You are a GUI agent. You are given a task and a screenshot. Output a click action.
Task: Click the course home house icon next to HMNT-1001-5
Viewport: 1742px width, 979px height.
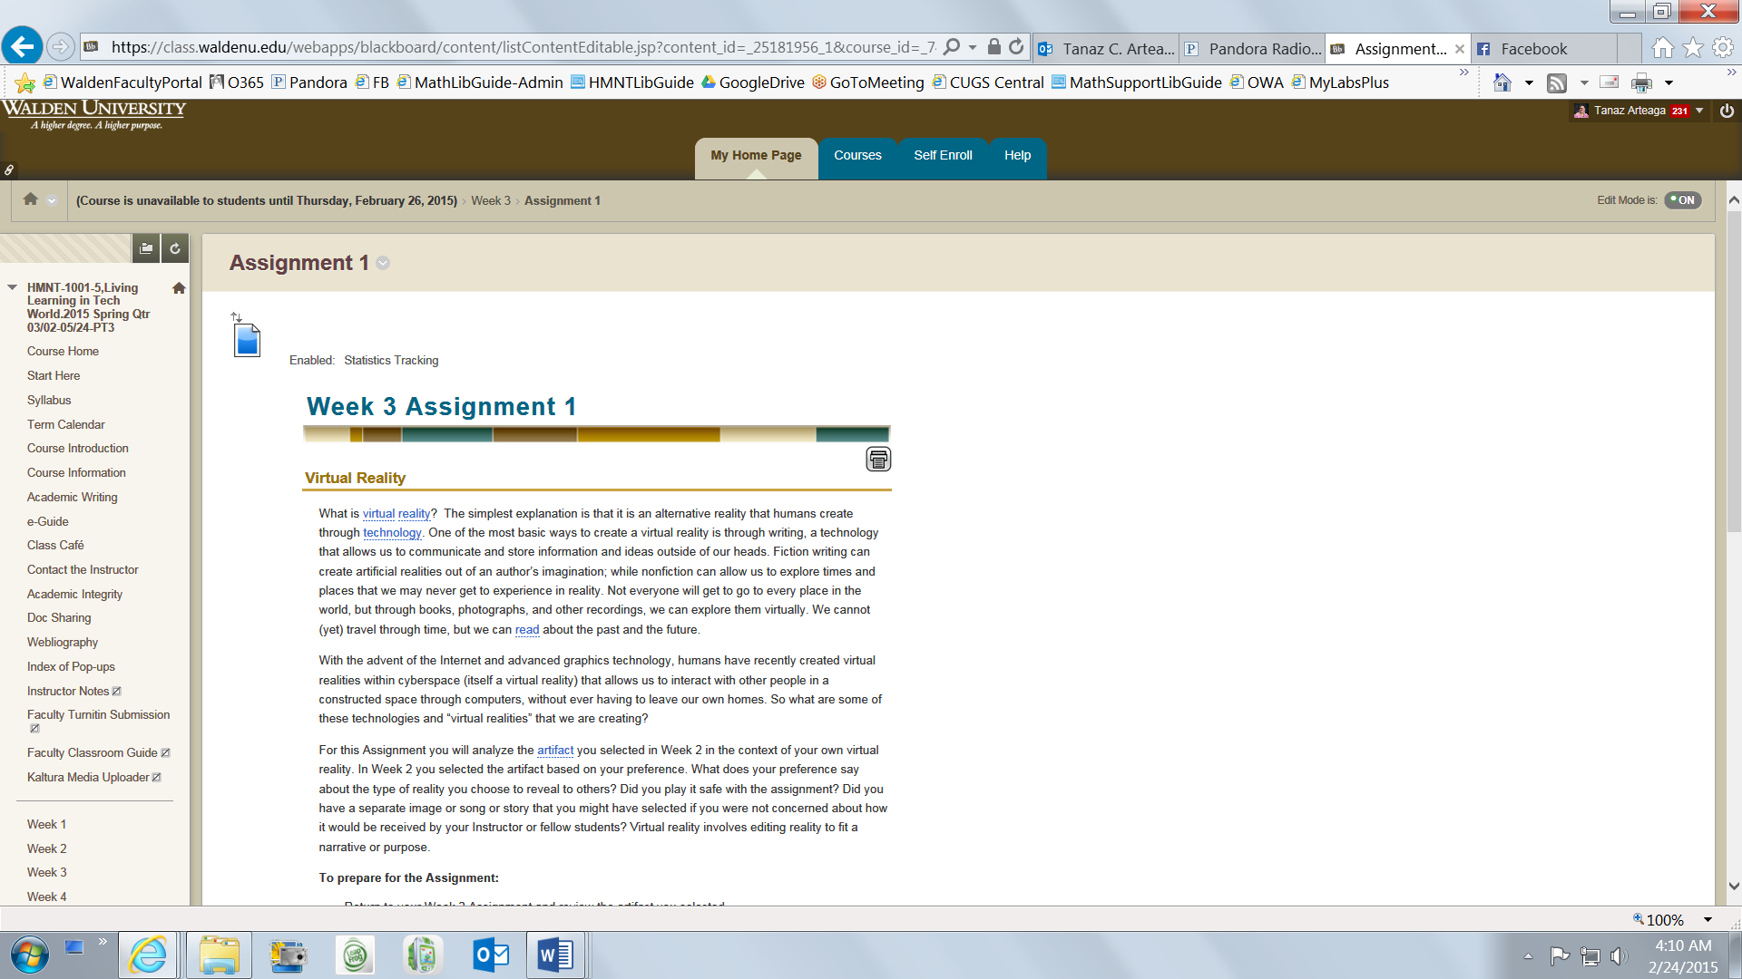point(178,287)
